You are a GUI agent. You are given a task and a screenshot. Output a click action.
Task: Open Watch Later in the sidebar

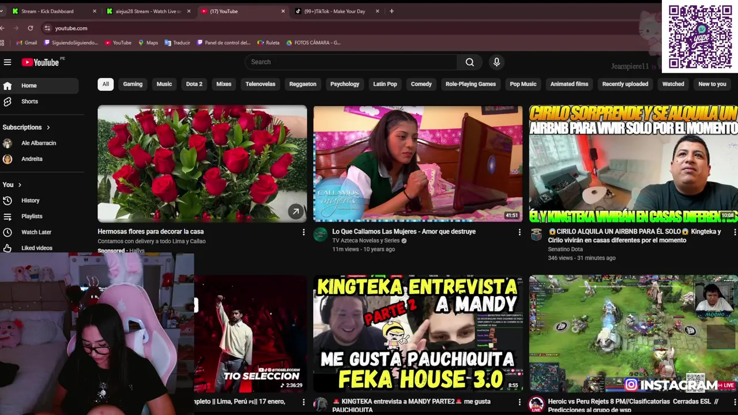[39, 232]
